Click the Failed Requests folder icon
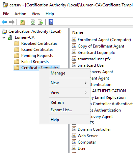This screenshot has height=153, width=133. pos(17,62)
